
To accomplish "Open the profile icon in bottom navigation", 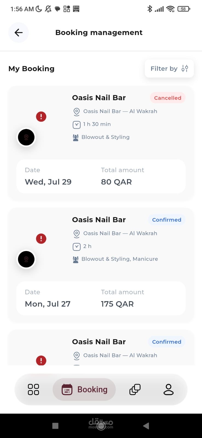I will pyautogui.click(x=168, y=389).
